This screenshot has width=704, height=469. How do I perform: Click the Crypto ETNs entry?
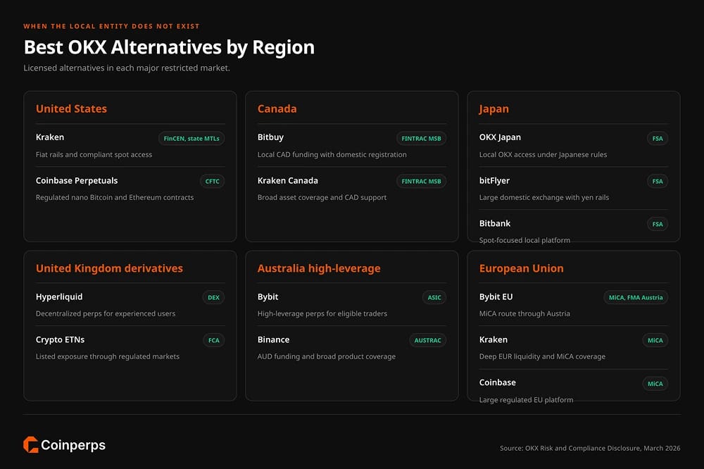(60, 339)
